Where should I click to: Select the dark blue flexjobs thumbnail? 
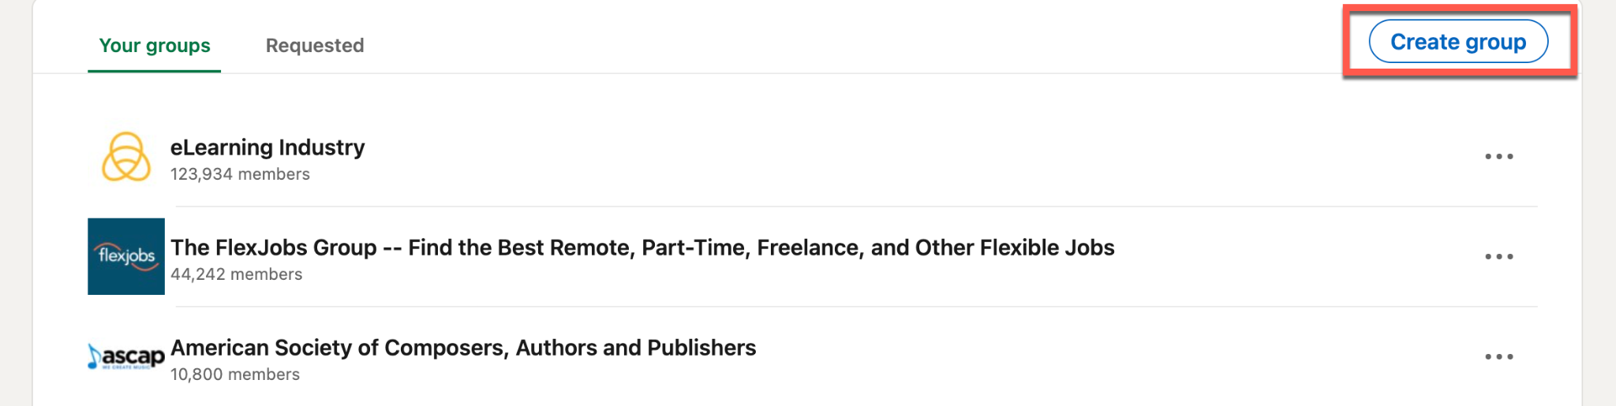(x=126, y=256)
